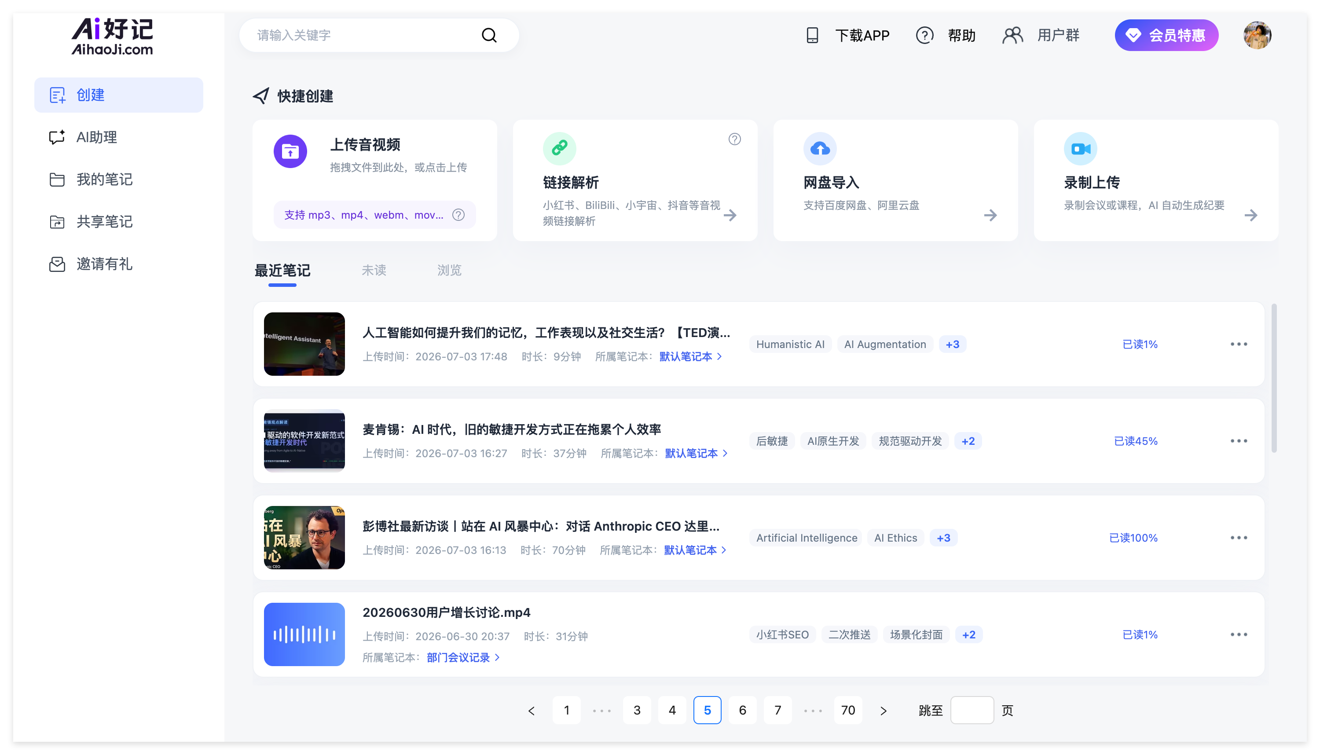The width and height of the screenshot is (1320, 755).
Task: Expand +2 tags on the 麦肯锡 note
Action: (x=968, y=441)
